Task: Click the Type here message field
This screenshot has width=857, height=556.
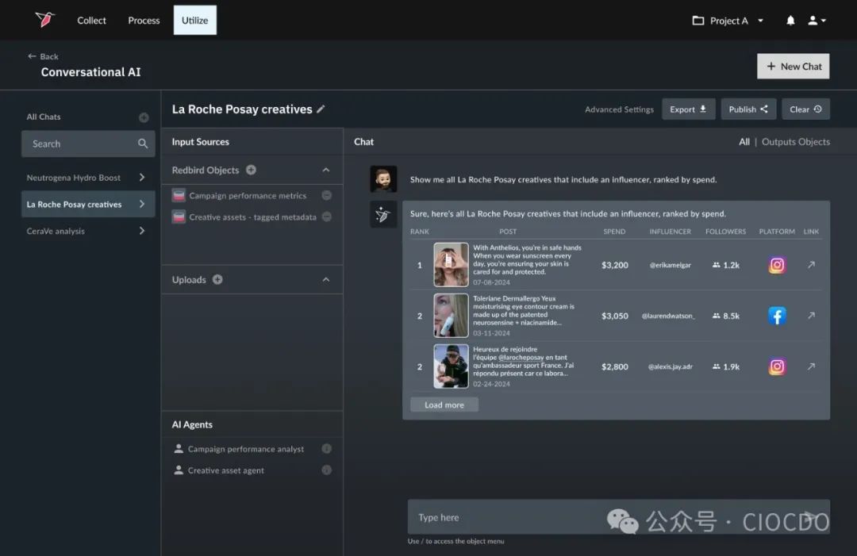Action: (x=603, y=517)
